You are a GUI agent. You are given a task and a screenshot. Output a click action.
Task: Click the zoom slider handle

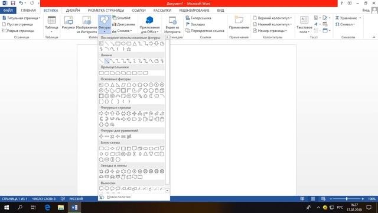(x=347, y=199)
